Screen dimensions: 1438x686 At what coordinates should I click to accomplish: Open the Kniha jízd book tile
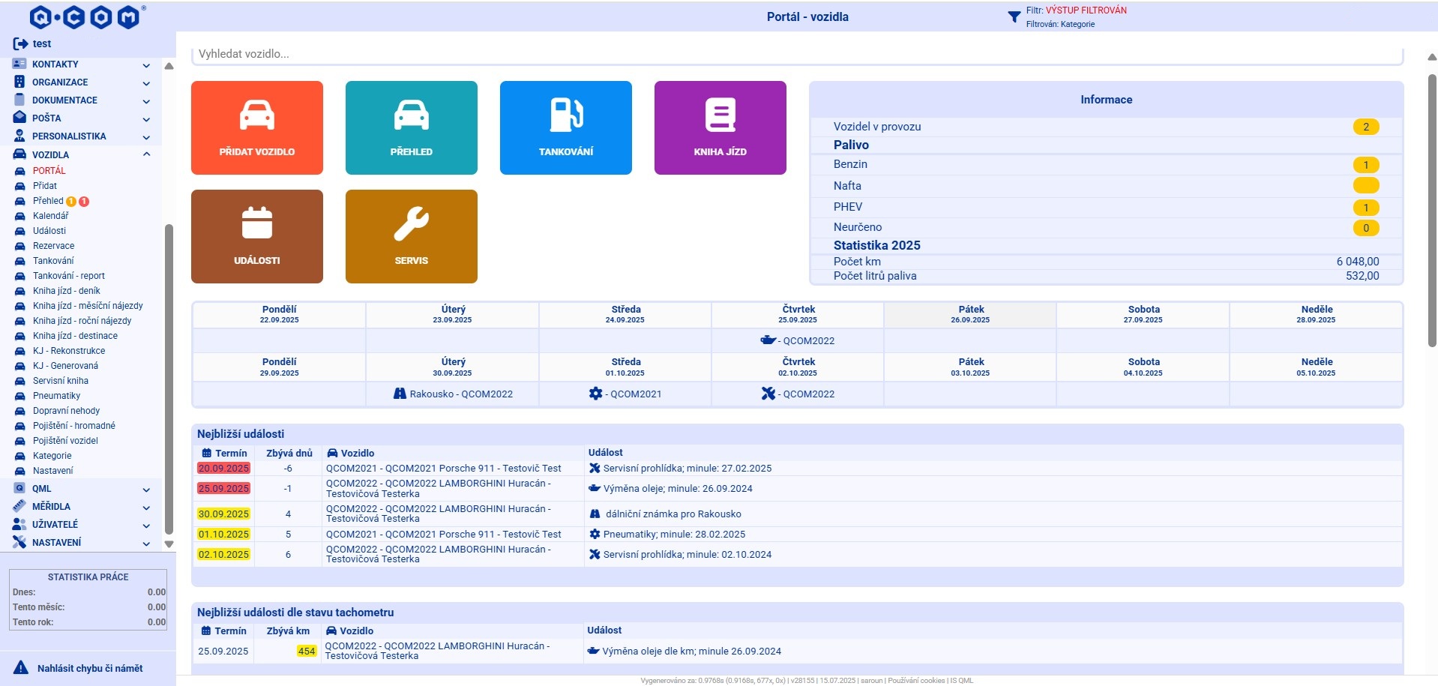(x=720, y=127)
